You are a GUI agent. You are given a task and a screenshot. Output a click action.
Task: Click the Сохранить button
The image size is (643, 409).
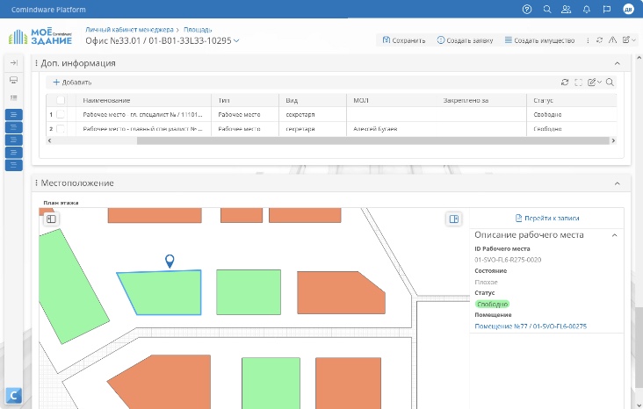[403, 40]
